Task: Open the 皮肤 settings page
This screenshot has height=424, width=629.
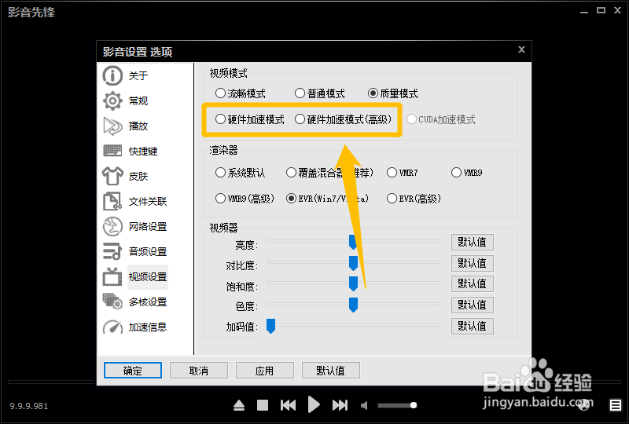Action: (138, 177)
